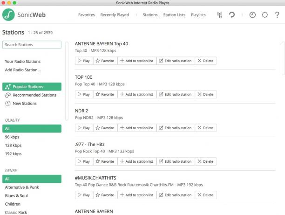Edit .977 - The Hitz radio station
Image resolution: width=285 pixels, height=215 pixels.
[176, 161]
